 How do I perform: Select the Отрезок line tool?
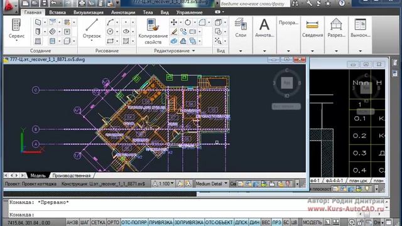[92, 30]
